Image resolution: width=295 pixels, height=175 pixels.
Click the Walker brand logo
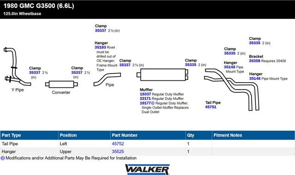(x=147, y=169)
